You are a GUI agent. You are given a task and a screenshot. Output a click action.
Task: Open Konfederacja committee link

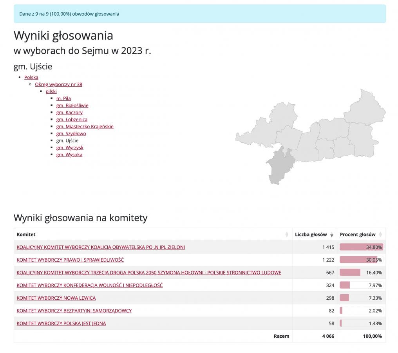90,285
